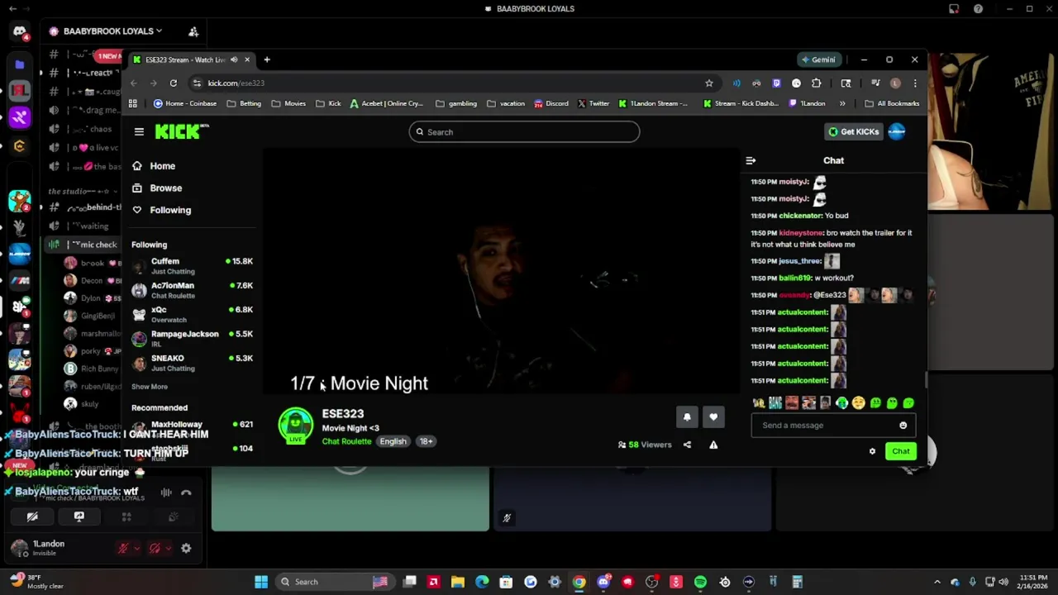Image resolution: width=1058 pixels, height=595 pixels.
Task: Click the Chrome back arrow
Action: coord(134,83)
